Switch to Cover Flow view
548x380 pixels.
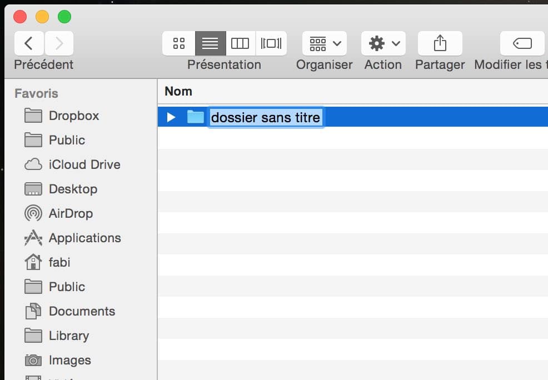pos(271,43)
